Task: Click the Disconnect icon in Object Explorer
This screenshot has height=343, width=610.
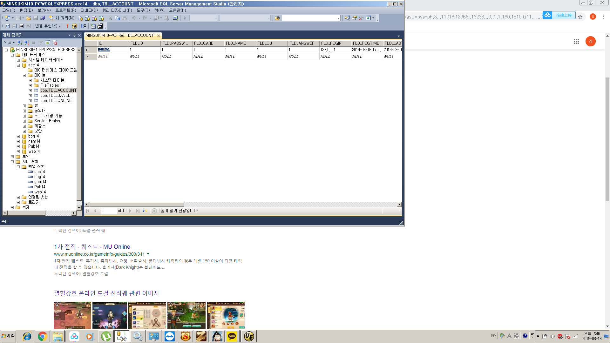Action: click(x=27, y=43)
